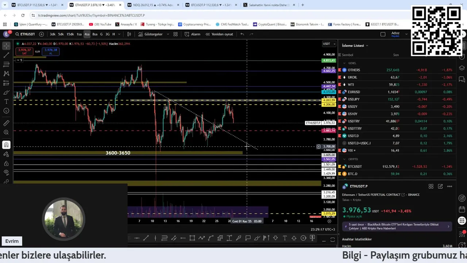
Task: Select rectangle tool in bottom toolbar
Action: pos(192,238)
